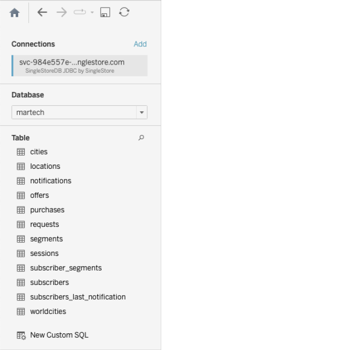Image resolution: width=344 pixels, height=350 pixels.
Task: Click table icon next to subscribers_last_notification
Action: click(21, 297)
